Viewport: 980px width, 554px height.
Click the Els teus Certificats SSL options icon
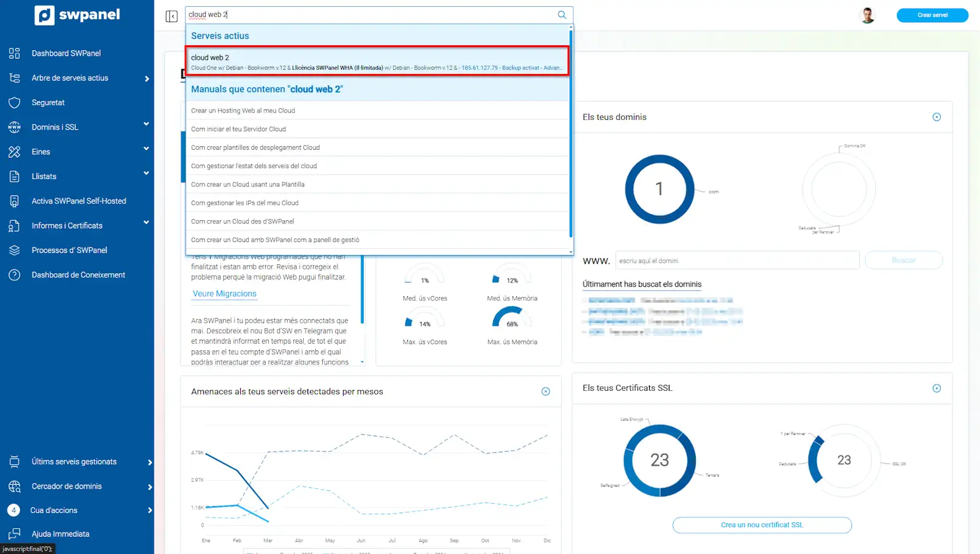937,388
